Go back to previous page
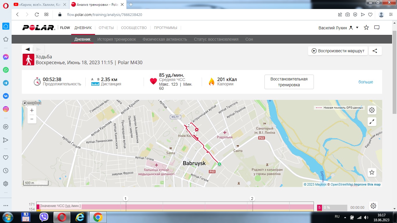The image size is (397, 223). point(17,15)
